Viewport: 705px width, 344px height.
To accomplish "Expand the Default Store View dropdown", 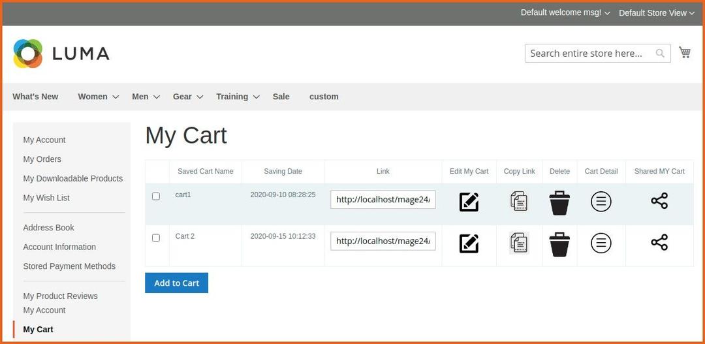I will (656, 13).
